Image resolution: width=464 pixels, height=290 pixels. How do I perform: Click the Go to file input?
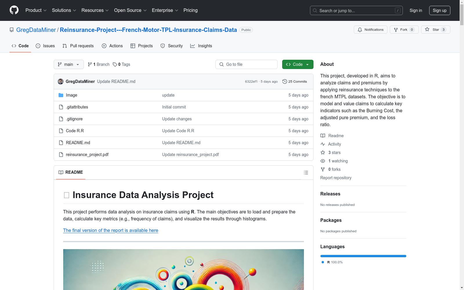coord(246,64)
